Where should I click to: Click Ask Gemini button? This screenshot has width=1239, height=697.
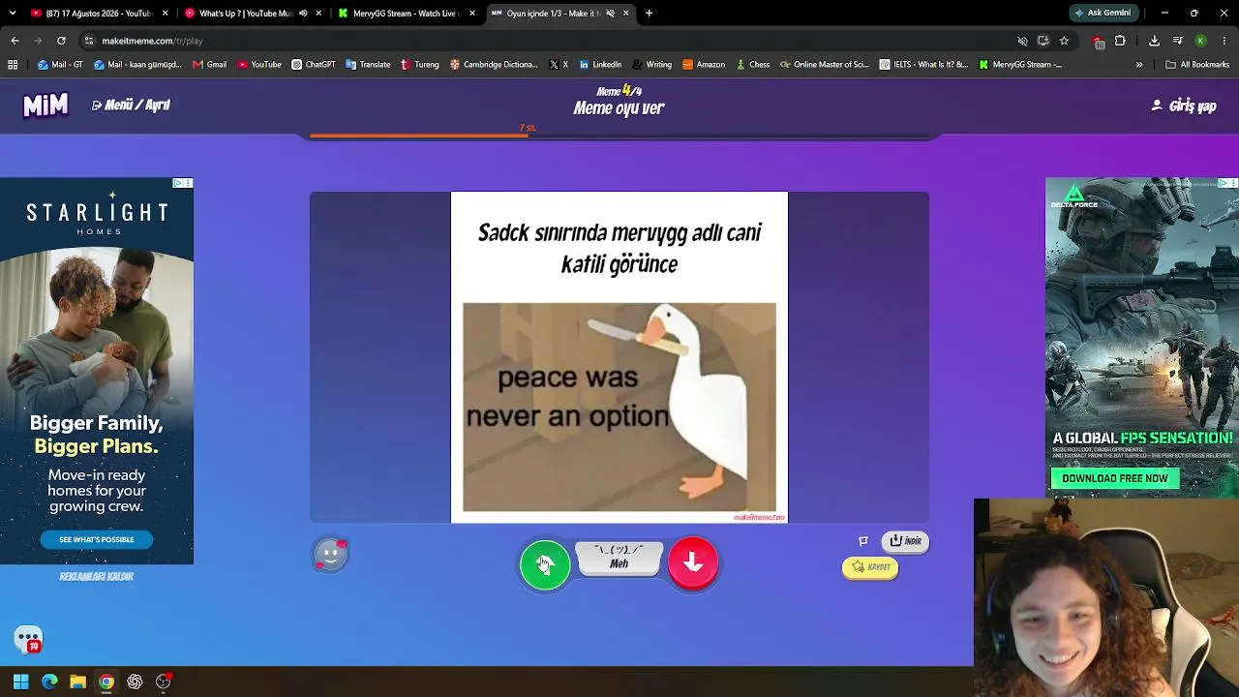point(1103,14)
